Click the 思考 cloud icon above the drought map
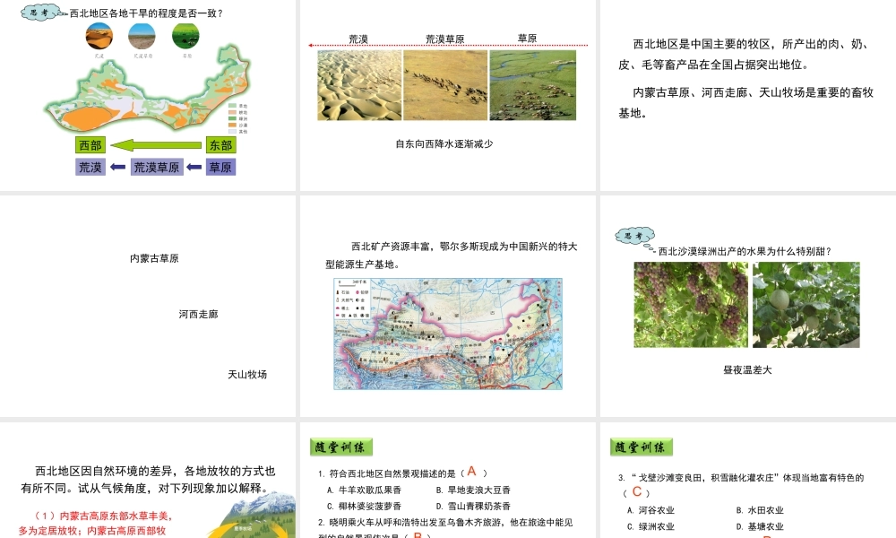896x538 pixels. [40, 13]
